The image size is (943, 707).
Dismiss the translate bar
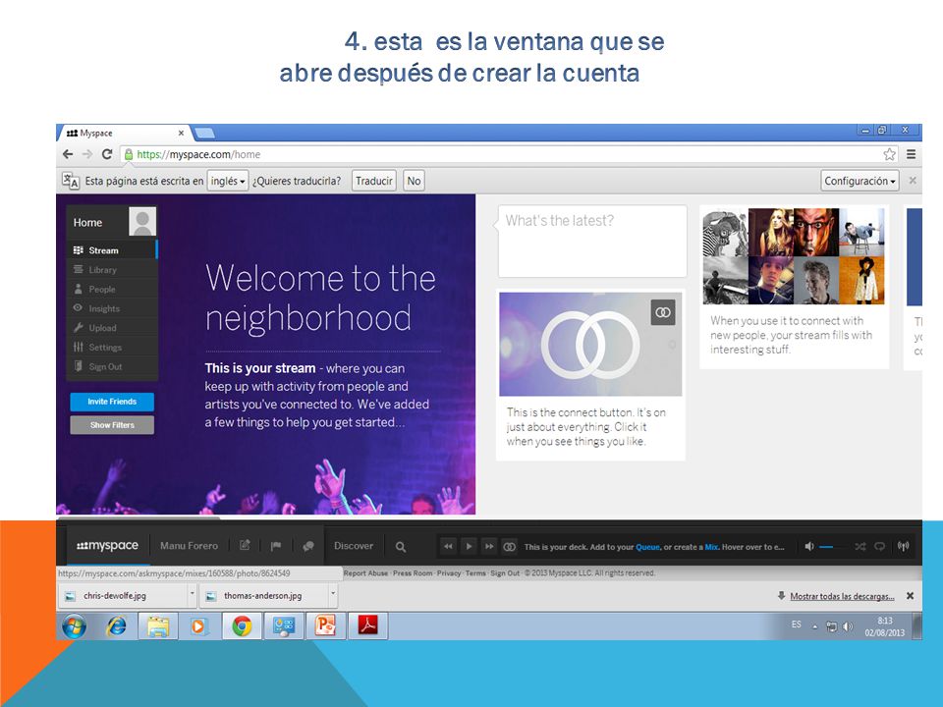coord(913,181)
